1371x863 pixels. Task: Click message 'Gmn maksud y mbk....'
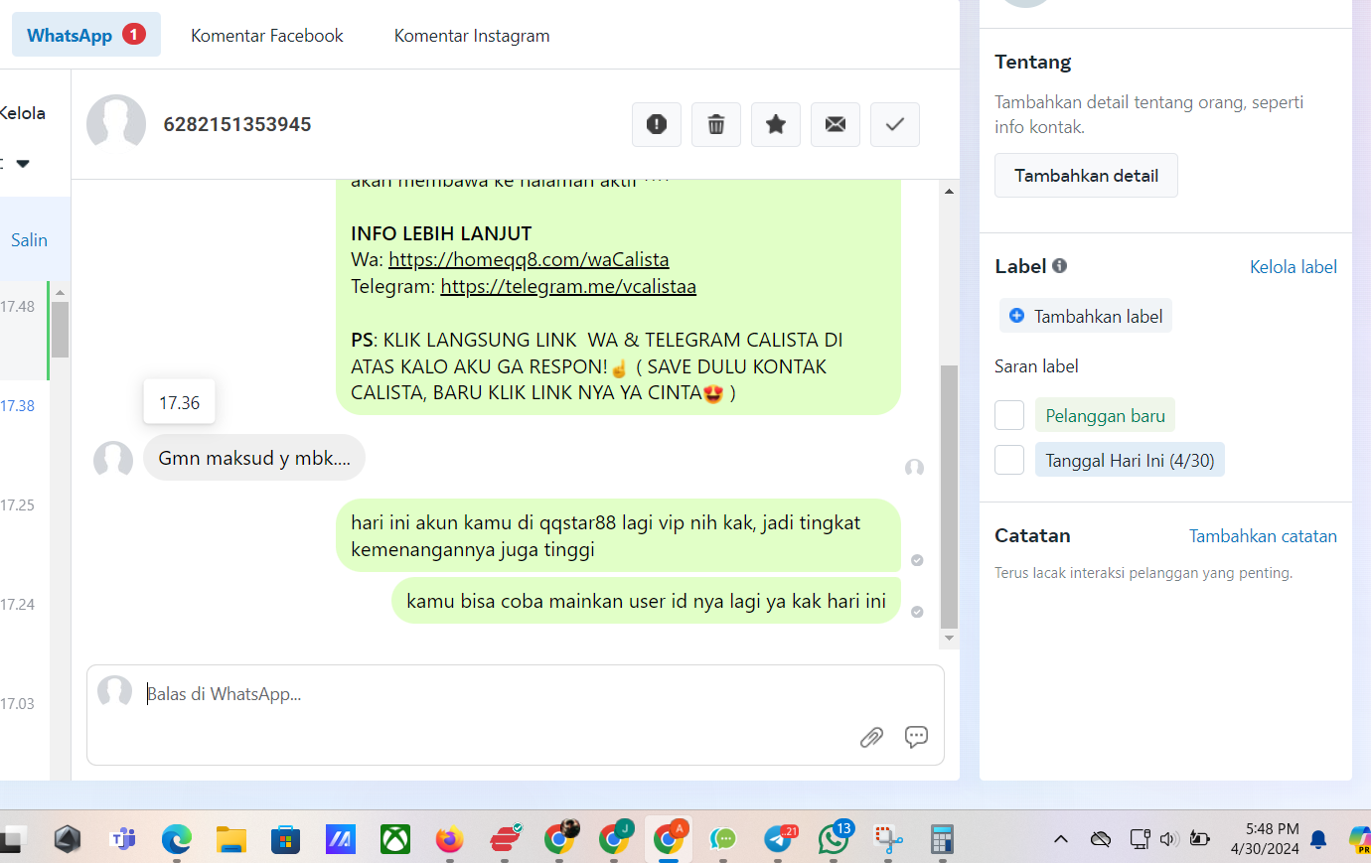(x=254, y=458)
